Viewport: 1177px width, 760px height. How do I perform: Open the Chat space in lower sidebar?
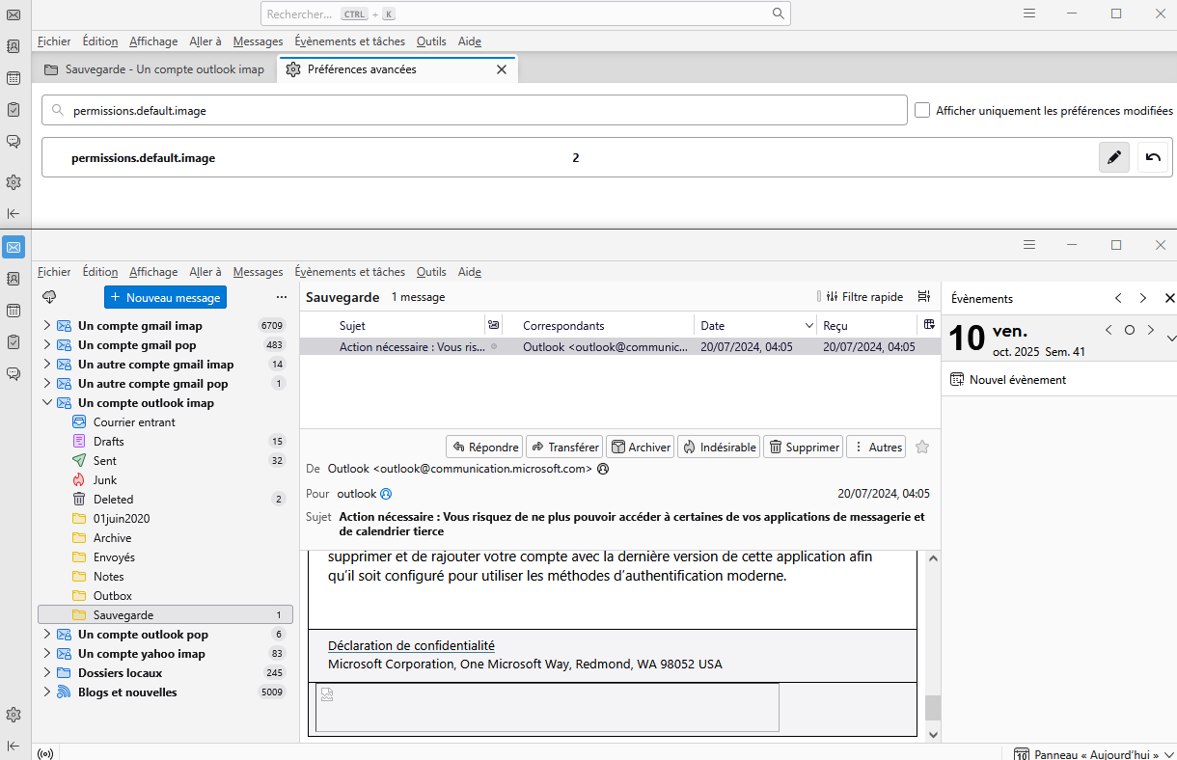(x=14, y=373)
